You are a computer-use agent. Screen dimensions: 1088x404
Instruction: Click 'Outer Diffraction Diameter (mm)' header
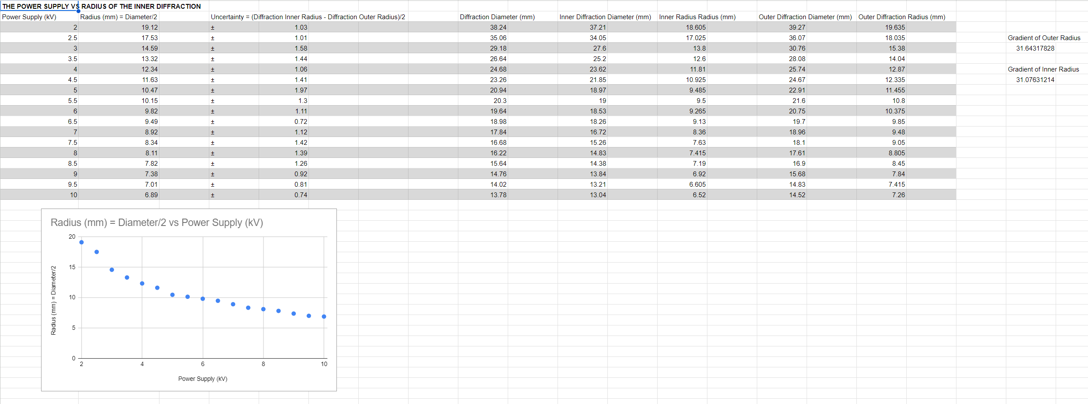[x=805, y=17]
